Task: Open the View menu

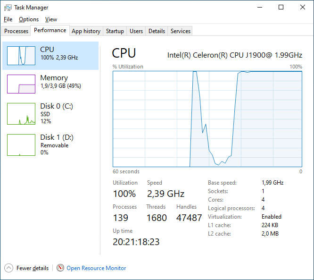Action: (x=51, y=19)
